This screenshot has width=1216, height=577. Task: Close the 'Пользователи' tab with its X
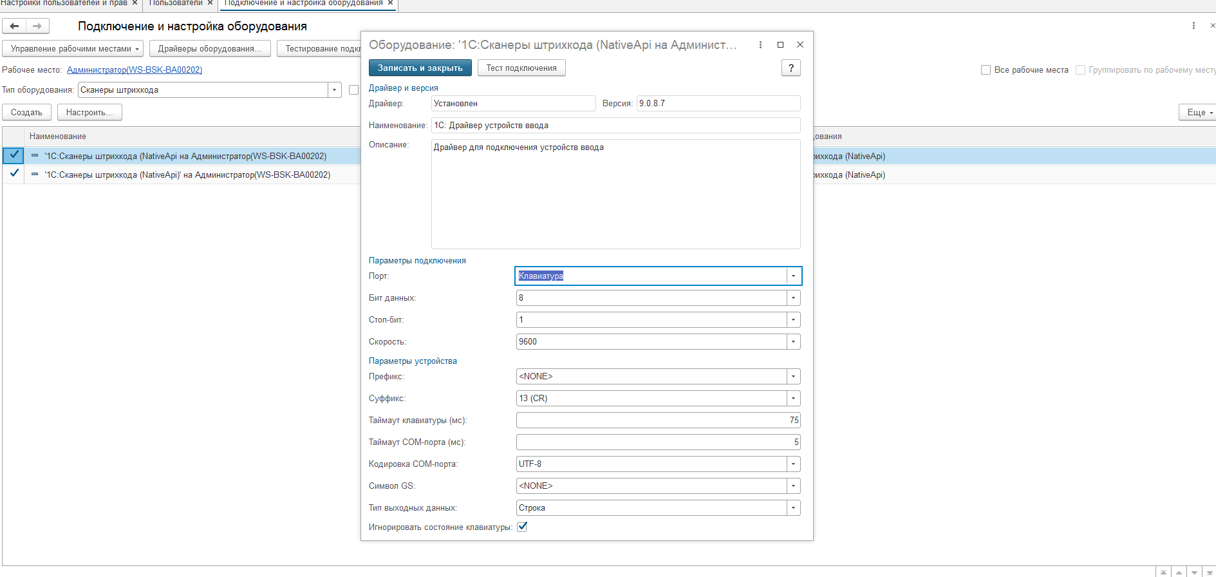210,3
